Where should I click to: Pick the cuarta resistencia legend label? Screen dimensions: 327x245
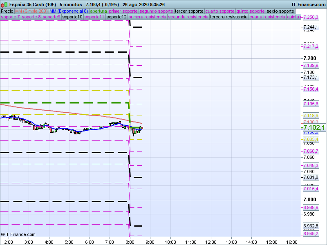point(267,17)
